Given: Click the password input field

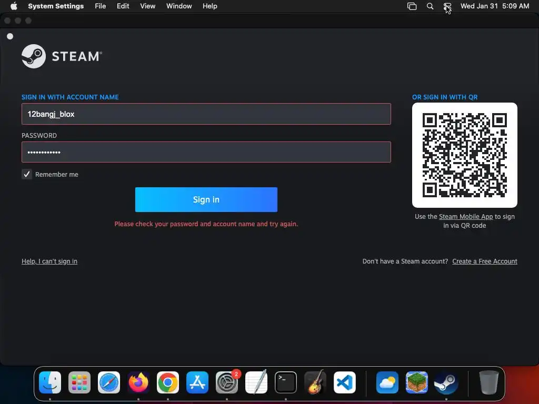Looking at the screenshot, I should tap(206, 152).
